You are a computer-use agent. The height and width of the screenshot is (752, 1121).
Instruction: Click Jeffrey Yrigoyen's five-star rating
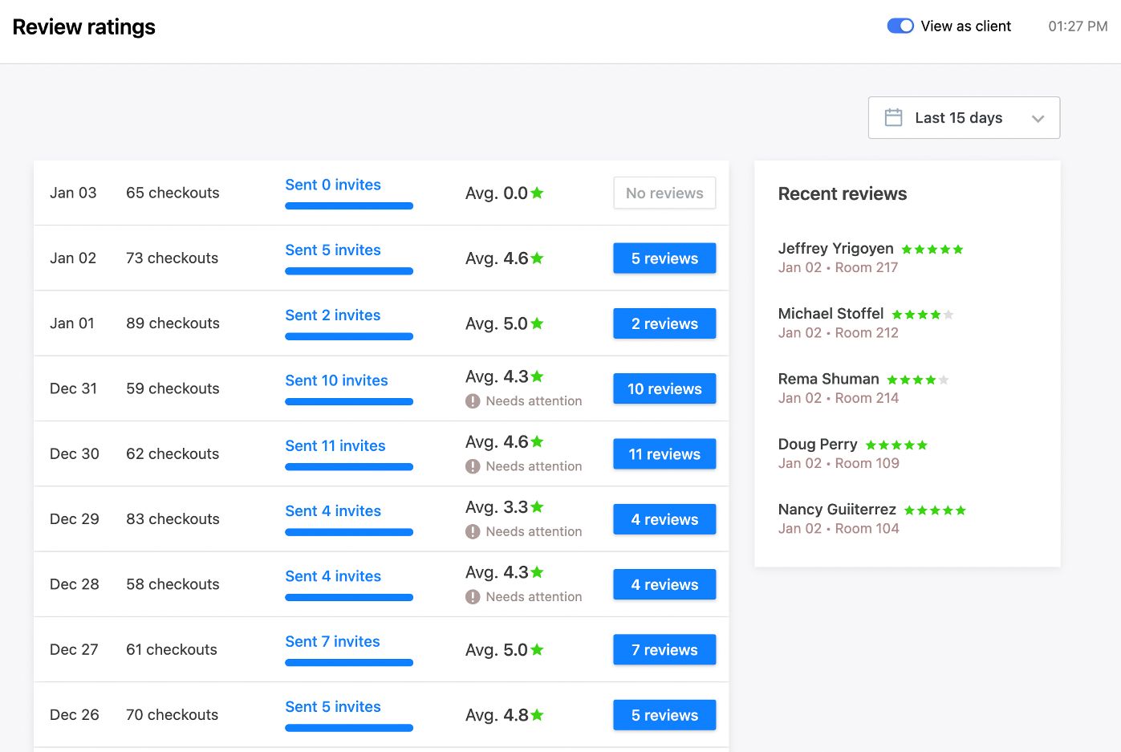point(932,250)
